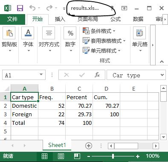The image size is (168, 162).
Task: Zoom out with minus button
Action: pos(89,156)
